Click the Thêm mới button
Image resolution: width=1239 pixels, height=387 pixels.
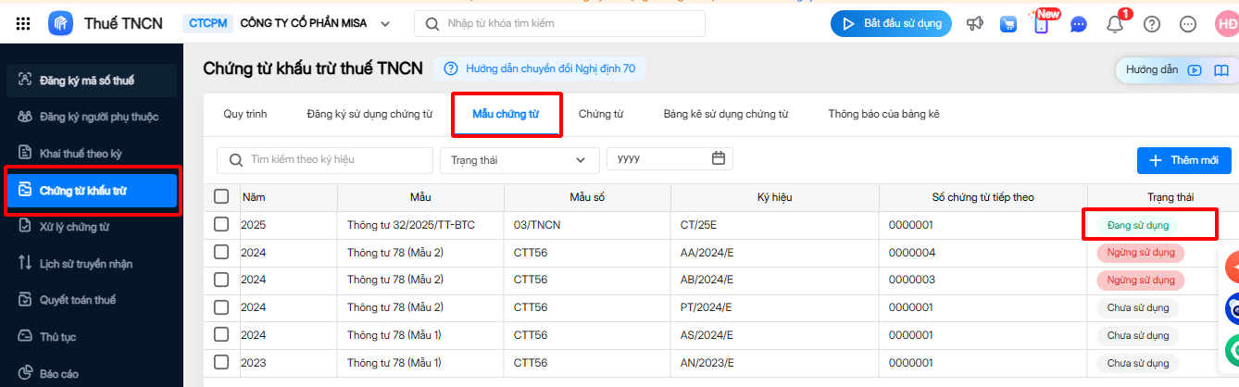(x=1183, y=160)
